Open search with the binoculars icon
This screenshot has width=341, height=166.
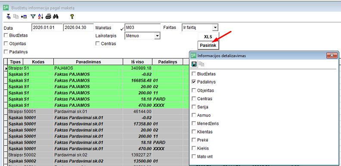56,16
